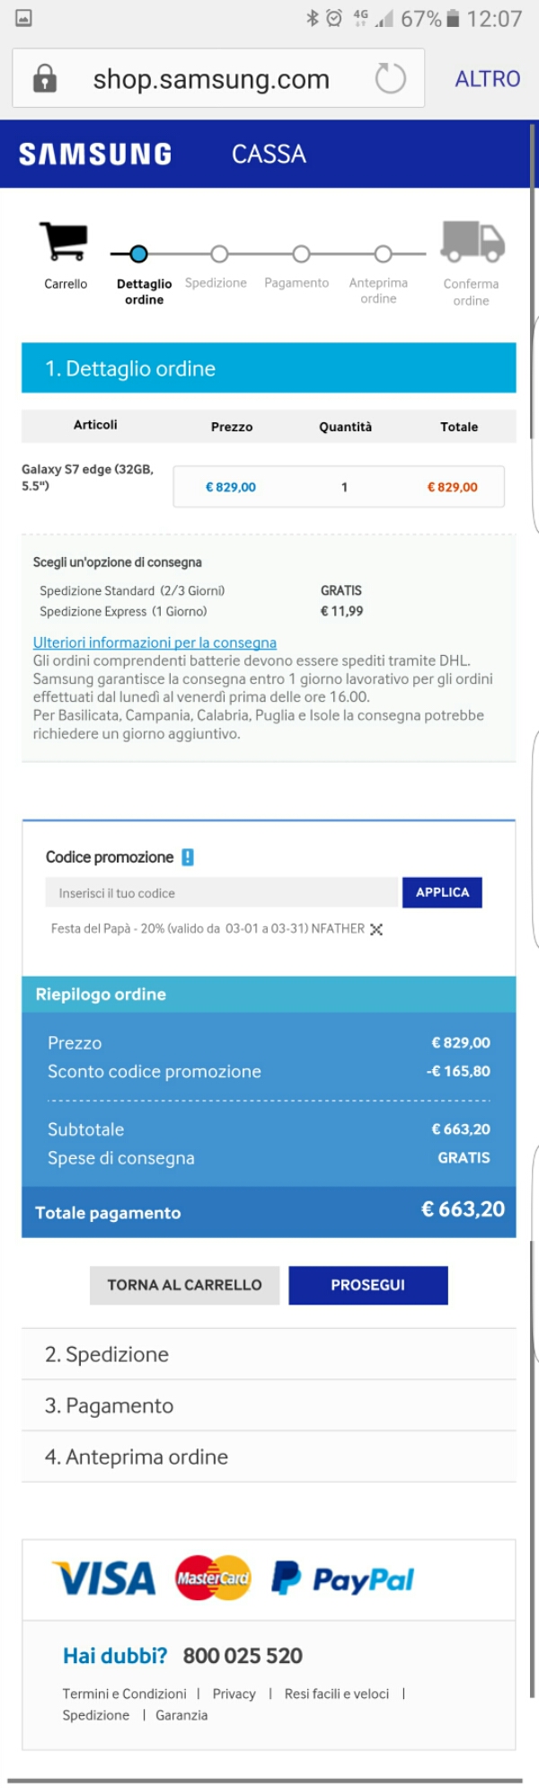Image resolution: width=539 pixels, height=1788 pixels.
Task: Open Ulteriori informazioni per la consegna link
Action: tap(155, 642)
